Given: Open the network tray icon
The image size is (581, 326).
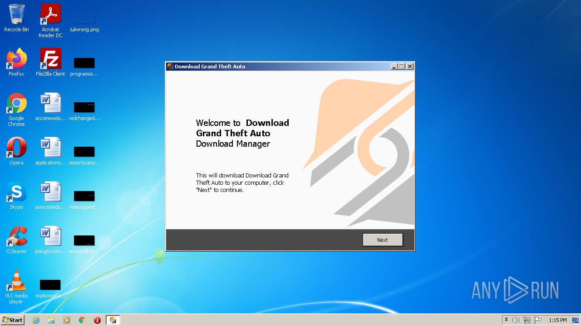Looking at the screenshot, I should tap(527, 320).
